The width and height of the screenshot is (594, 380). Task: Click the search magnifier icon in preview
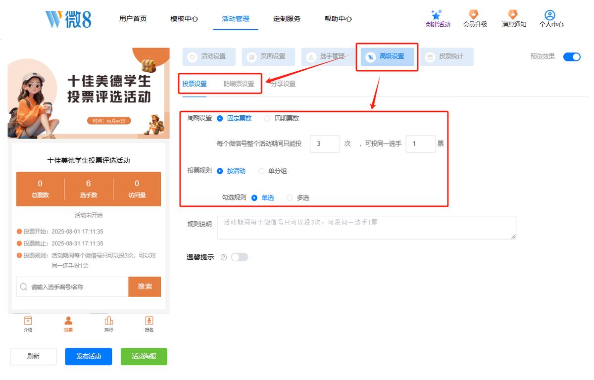24,286
